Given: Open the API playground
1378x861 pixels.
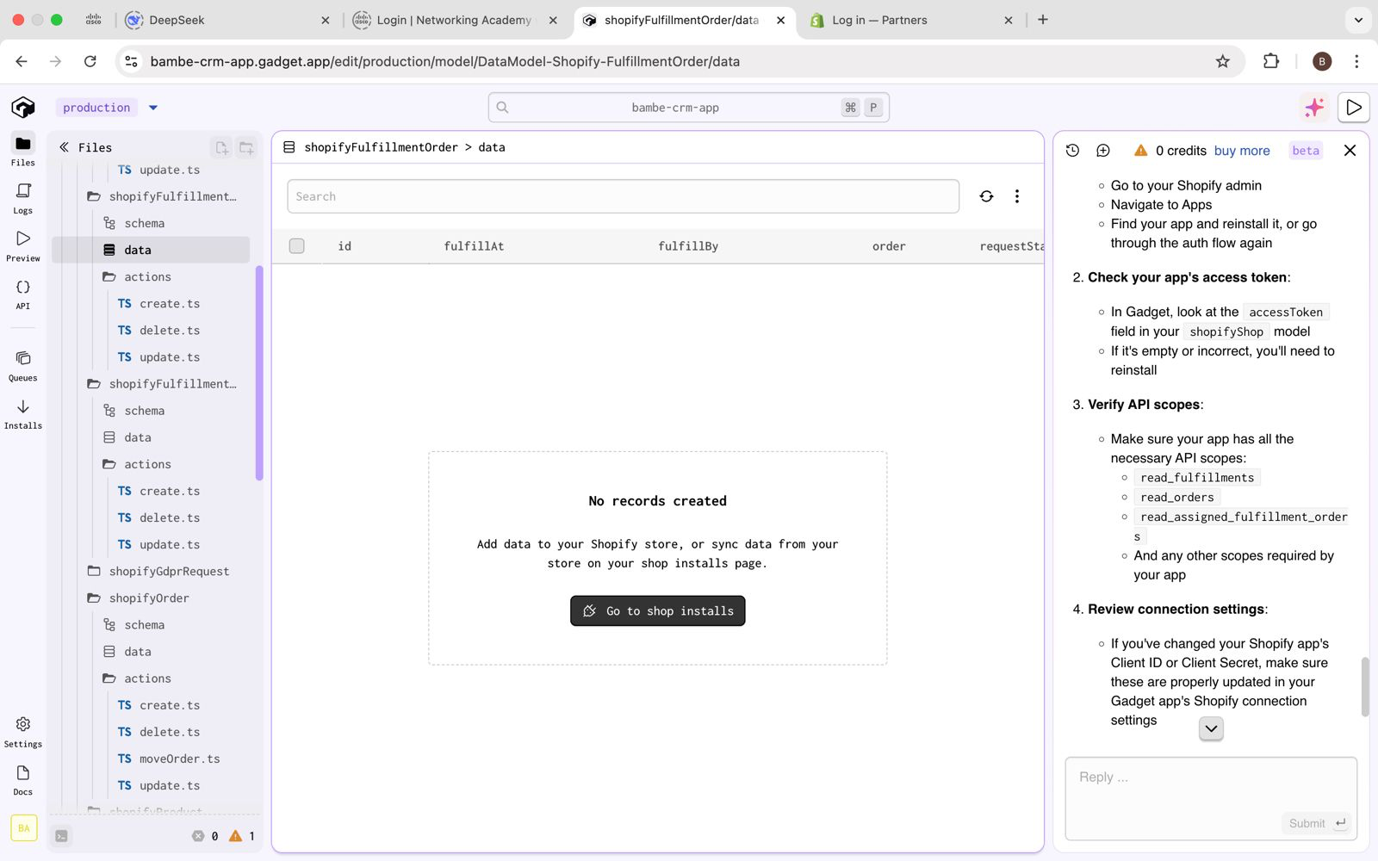Looking at the screenshot, I should click(23, 294).
